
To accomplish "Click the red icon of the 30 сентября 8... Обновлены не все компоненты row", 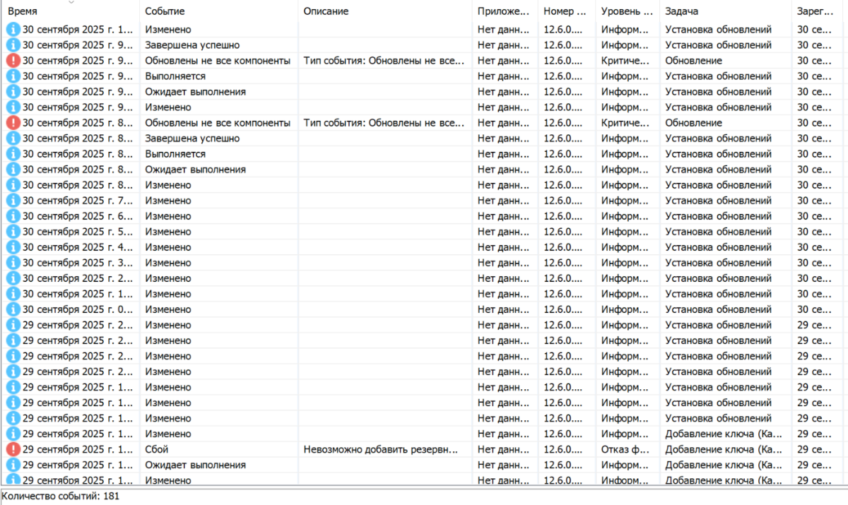I will tap(13, 123).
